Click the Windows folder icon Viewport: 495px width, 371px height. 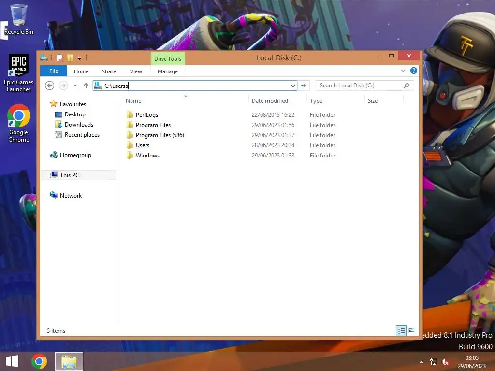click(130, 155)
